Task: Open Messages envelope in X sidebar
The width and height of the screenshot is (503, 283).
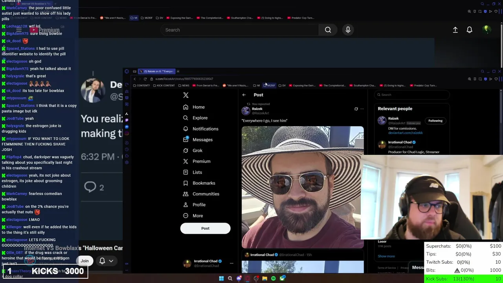Action: (185, 140)
